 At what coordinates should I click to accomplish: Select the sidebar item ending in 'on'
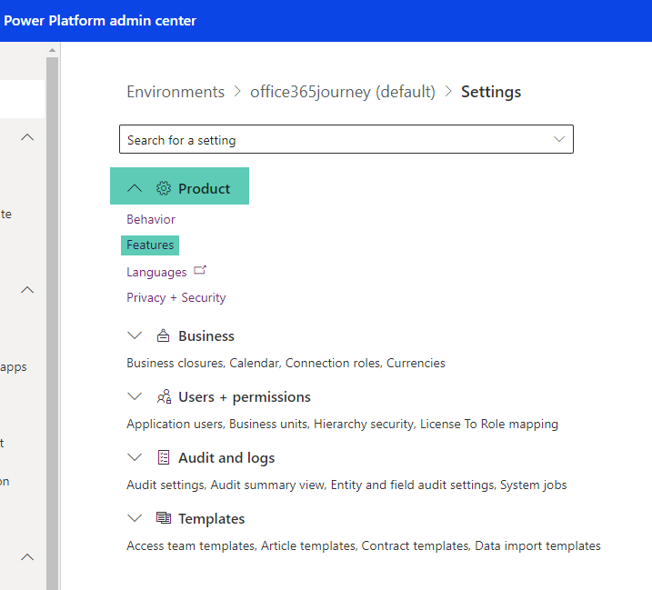(5, 482)
